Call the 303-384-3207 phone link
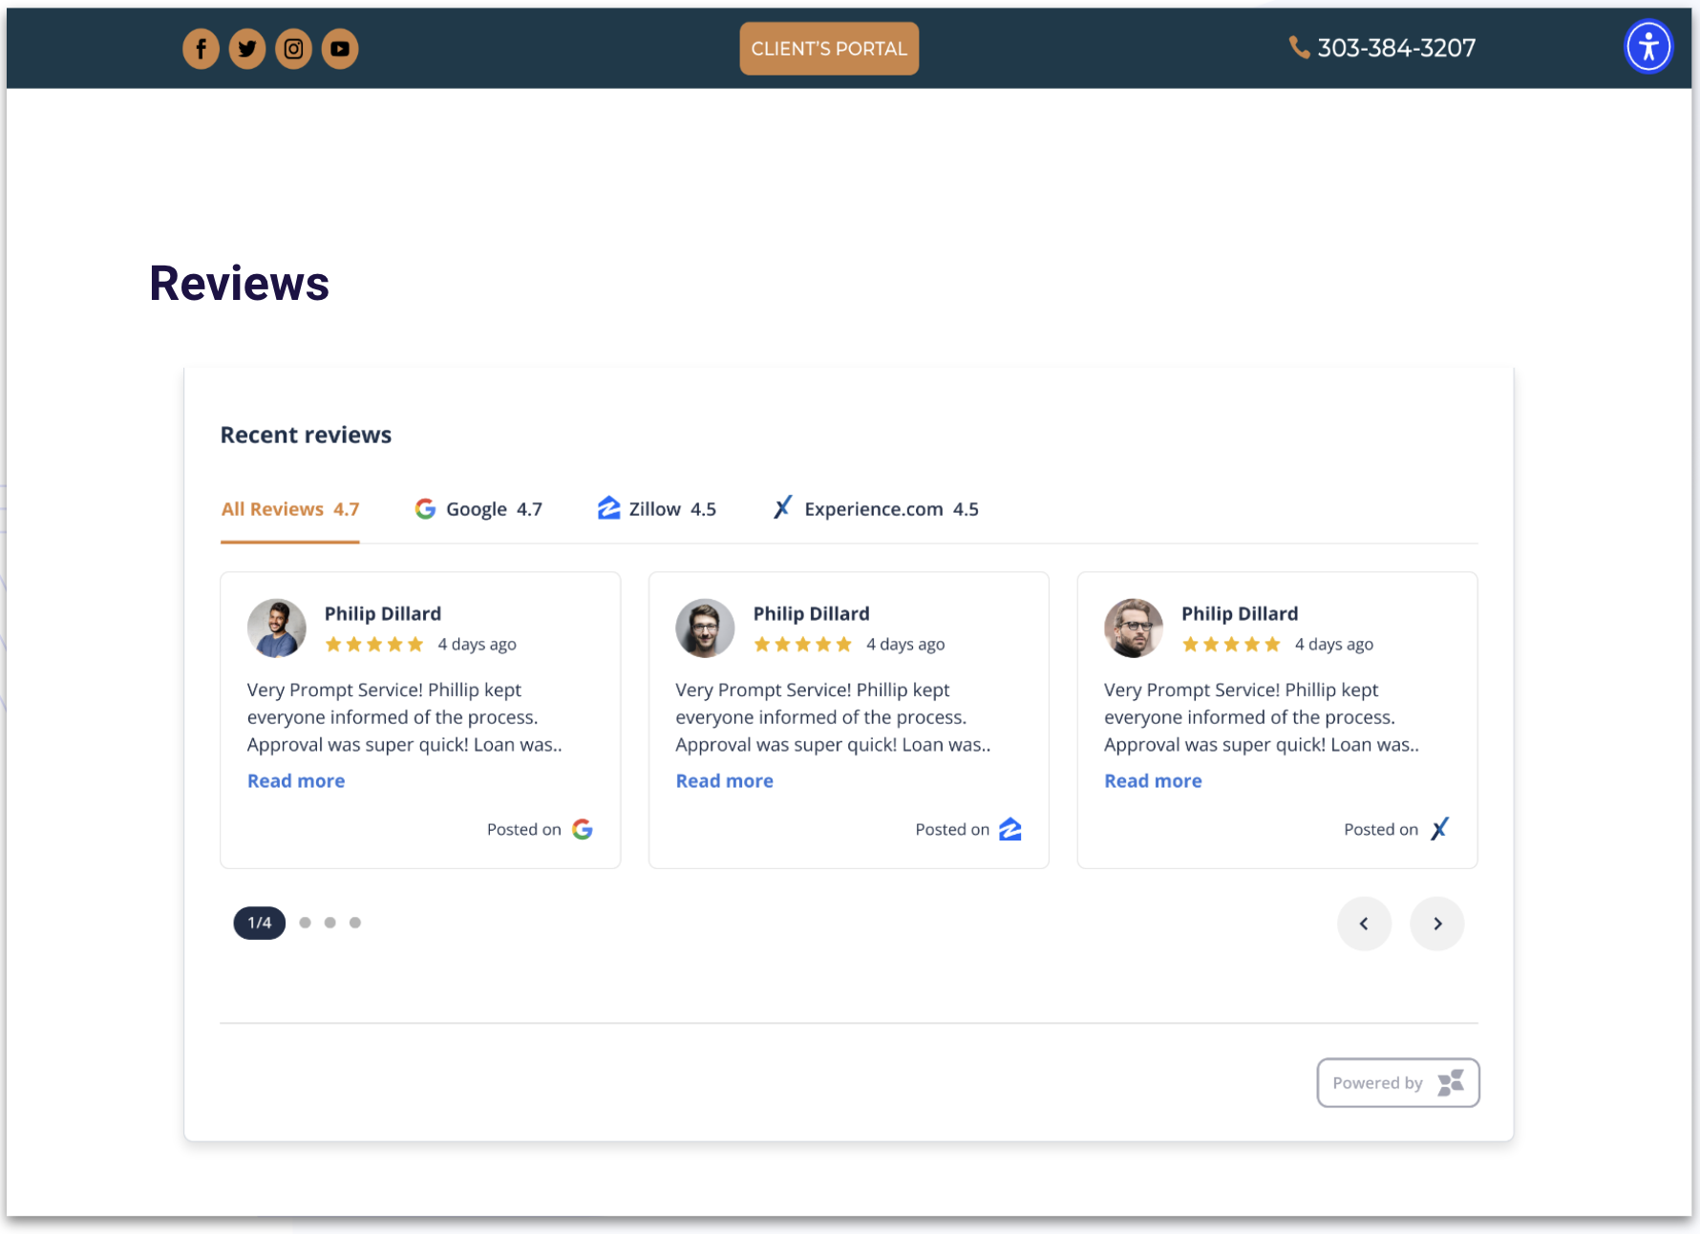The height and width of the screenshot is (1234, 1700). [x=1382, y=48]
